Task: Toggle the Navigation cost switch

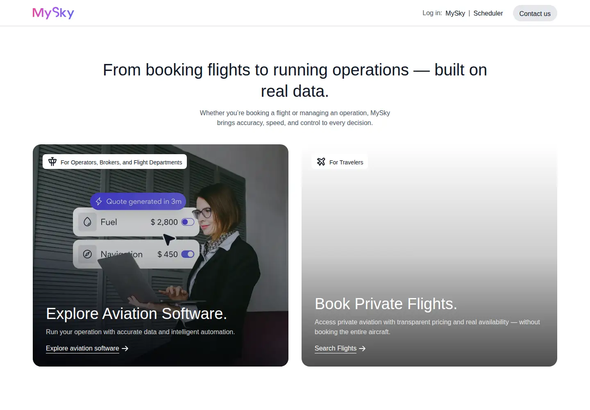Action: pyautogui.click(x=188, y=254)
